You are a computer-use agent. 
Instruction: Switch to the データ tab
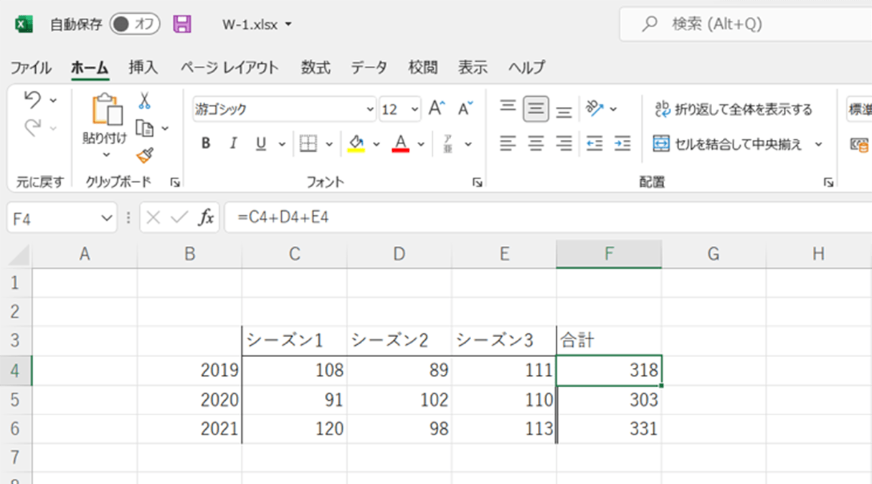point(369,68)
